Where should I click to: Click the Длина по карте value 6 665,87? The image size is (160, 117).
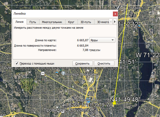pos(83,40)
